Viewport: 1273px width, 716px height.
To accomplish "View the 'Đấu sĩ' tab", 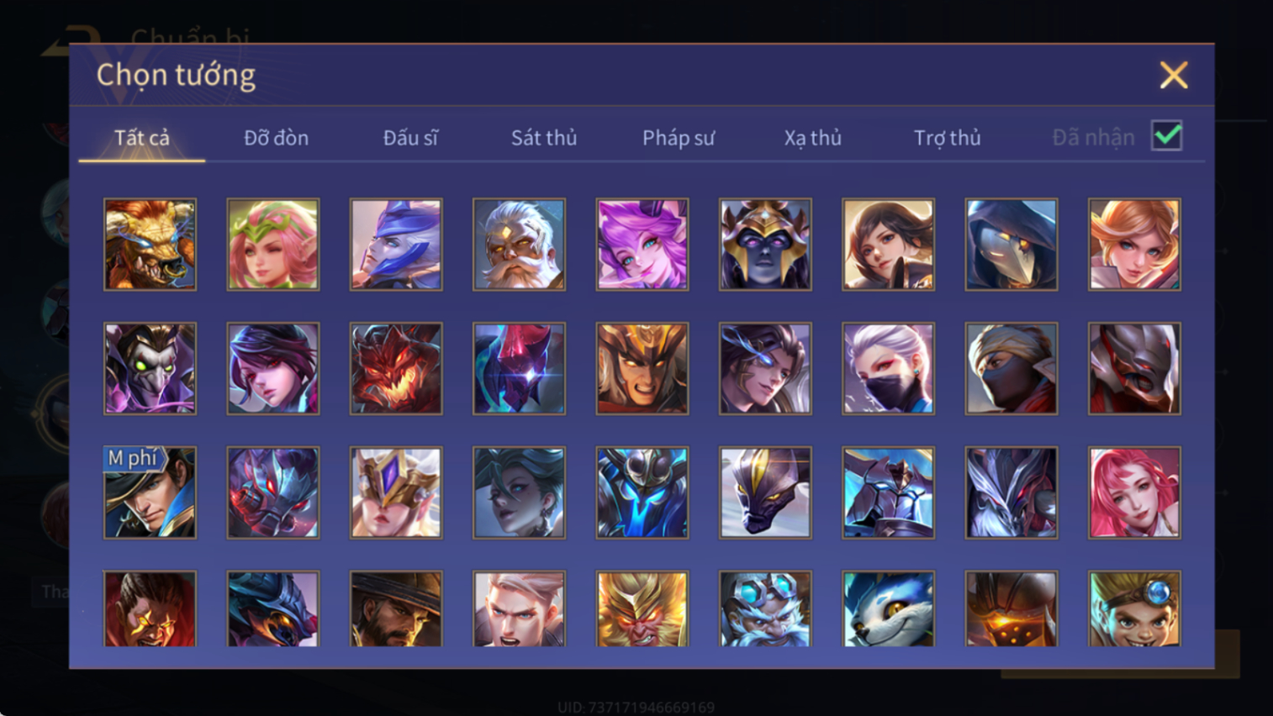I will [410, 138].
